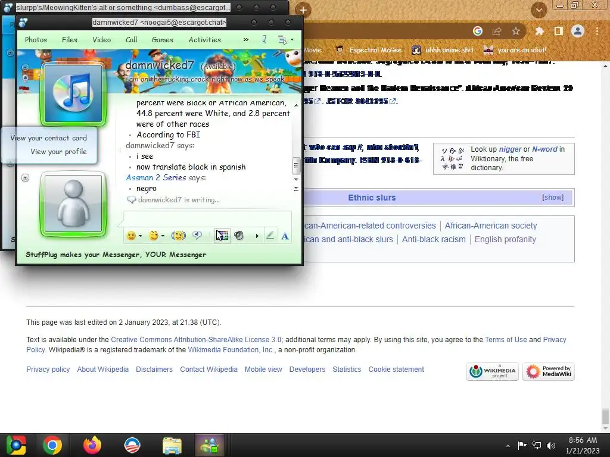Switch to Messenger taskbar icon
The height and width of the screenshot is (457, 610).
(x=210, y=445)
